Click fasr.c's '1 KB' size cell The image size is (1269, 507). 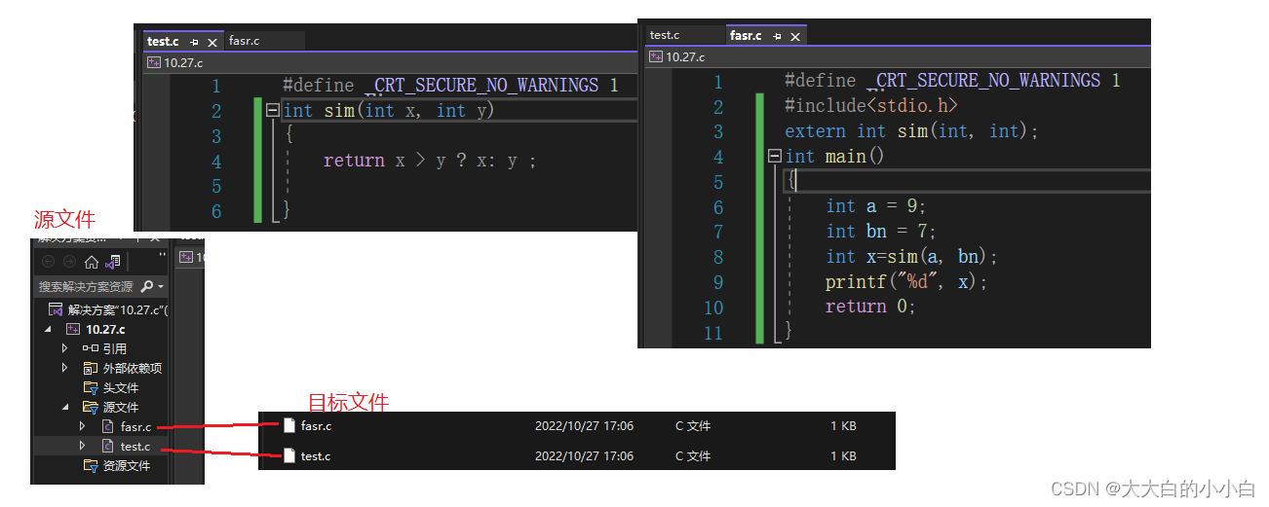click(843, 425)
